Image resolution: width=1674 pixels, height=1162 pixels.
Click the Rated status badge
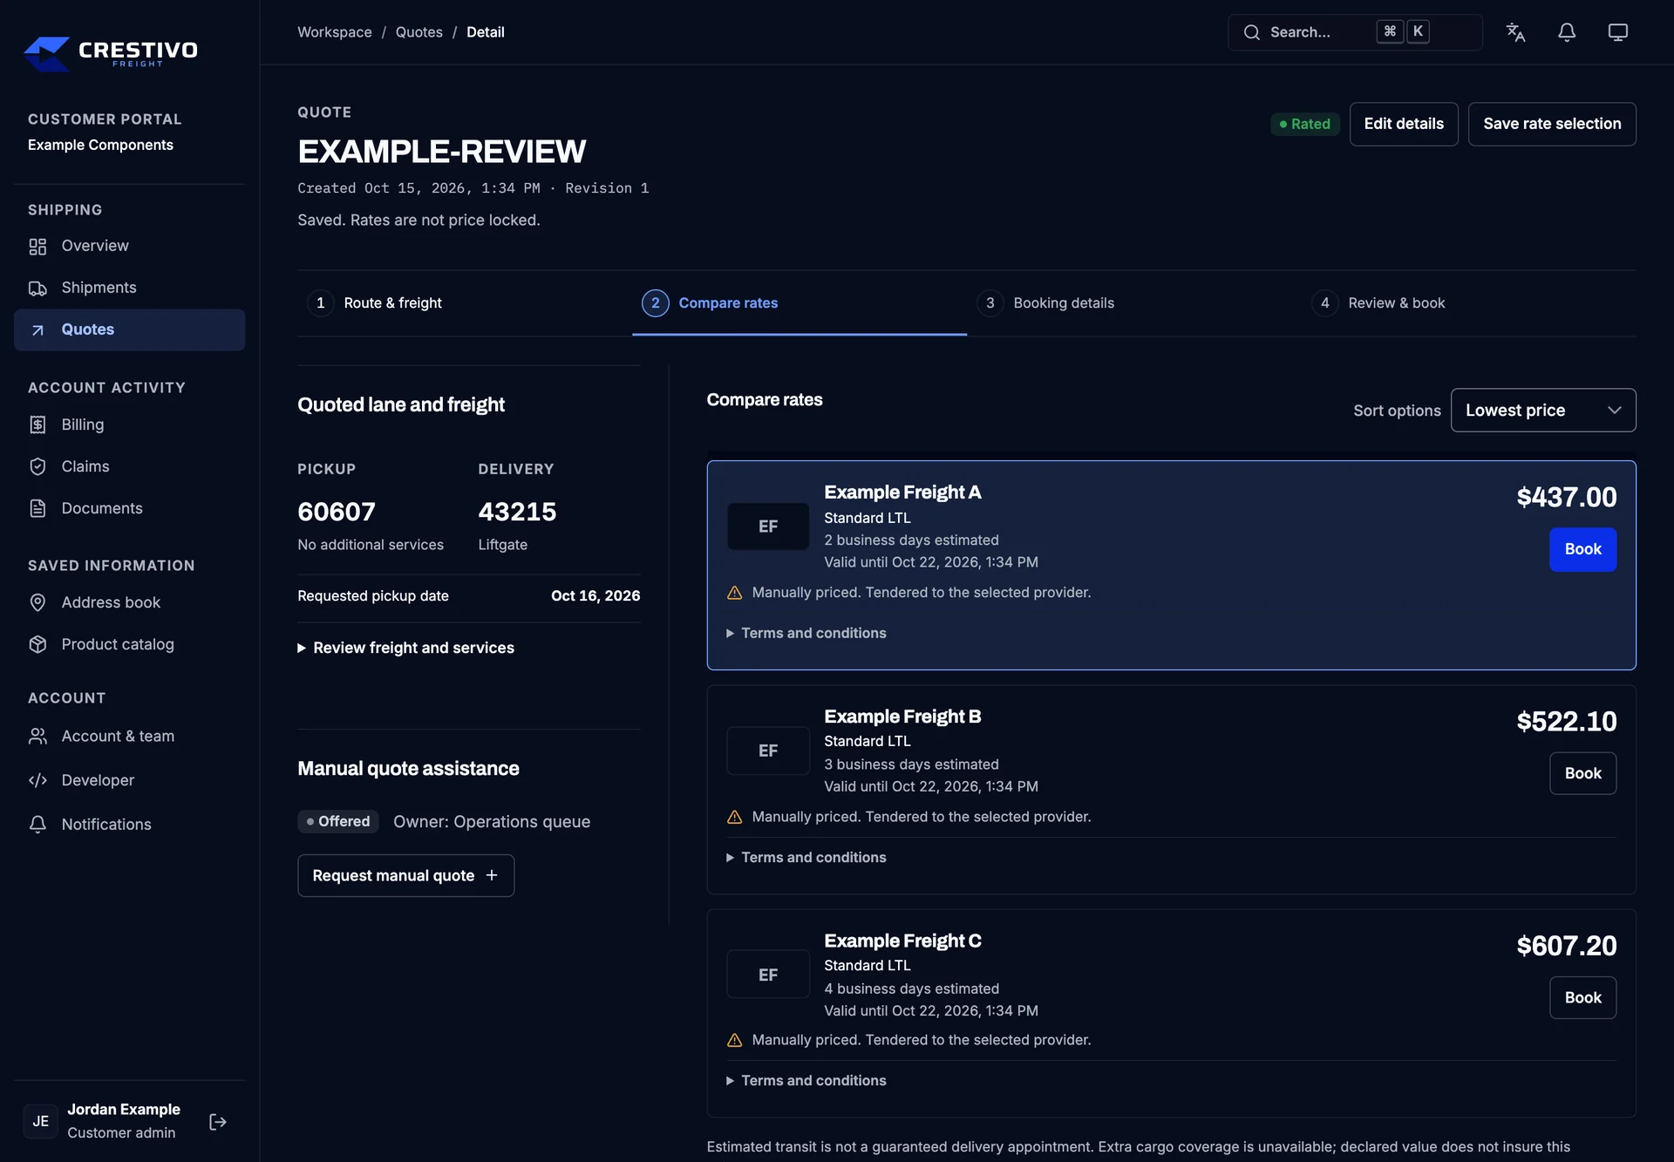[x=1304, y=124]
